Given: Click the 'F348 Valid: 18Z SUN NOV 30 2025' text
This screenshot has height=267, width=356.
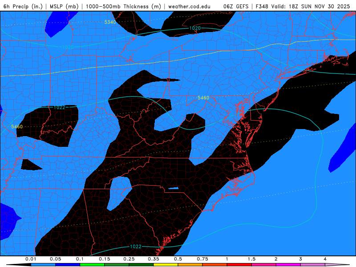Looking at the screenshot, I should click(x=303, y=6).
